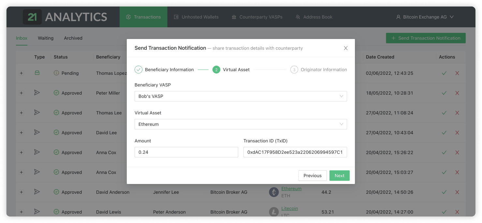The image size is (482, 223).
Task: Click the inbox type icon for Thomas Lopez
Action: tap(37, 73)
